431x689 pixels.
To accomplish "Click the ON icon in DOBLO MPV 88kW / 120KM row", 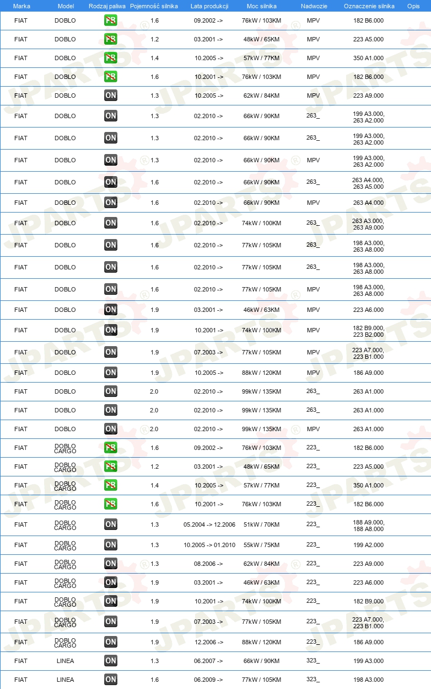I will 111,373.
